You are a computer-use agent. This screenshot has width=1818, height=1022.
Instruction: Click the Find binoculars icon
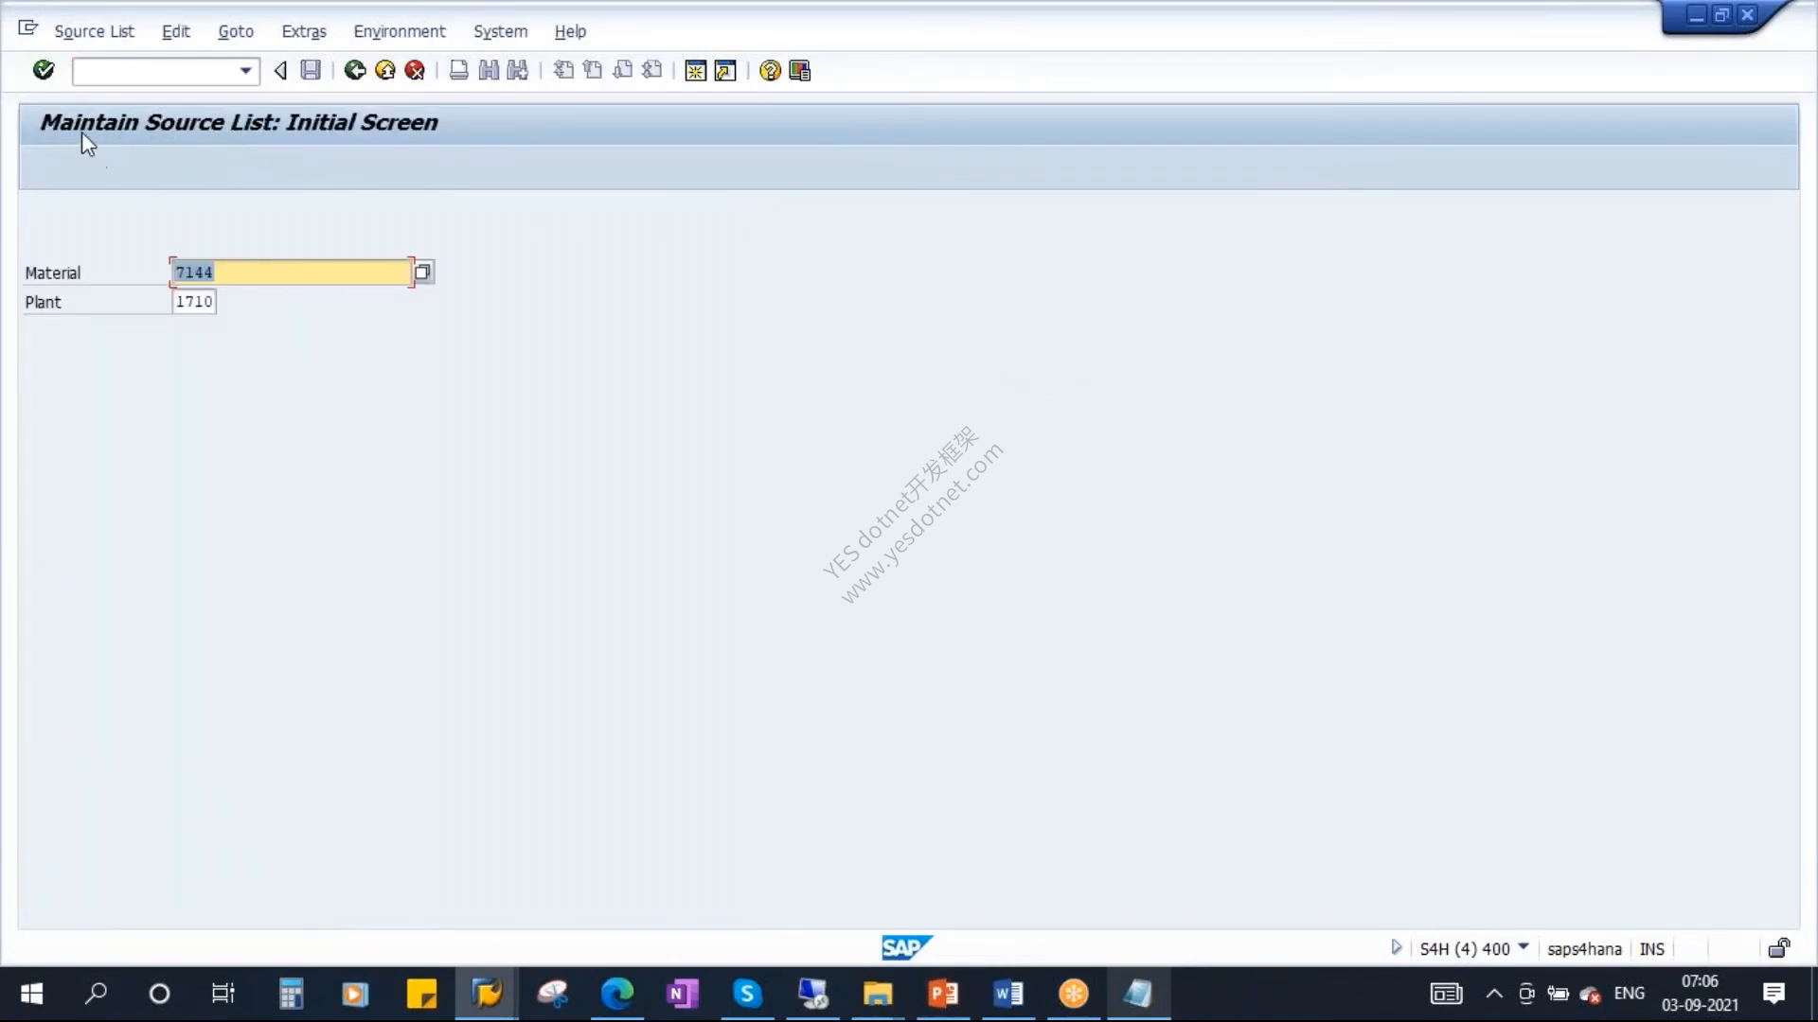click(x=489, y=70)
